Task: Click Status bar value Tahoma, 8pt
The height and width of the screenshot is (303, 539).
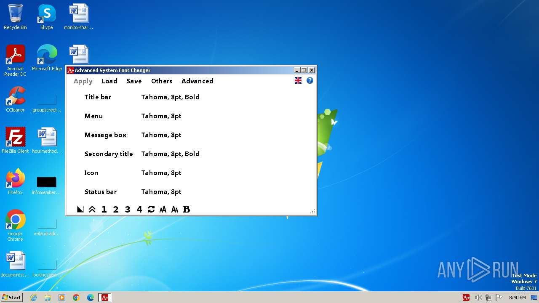Action: pos(161,192)
